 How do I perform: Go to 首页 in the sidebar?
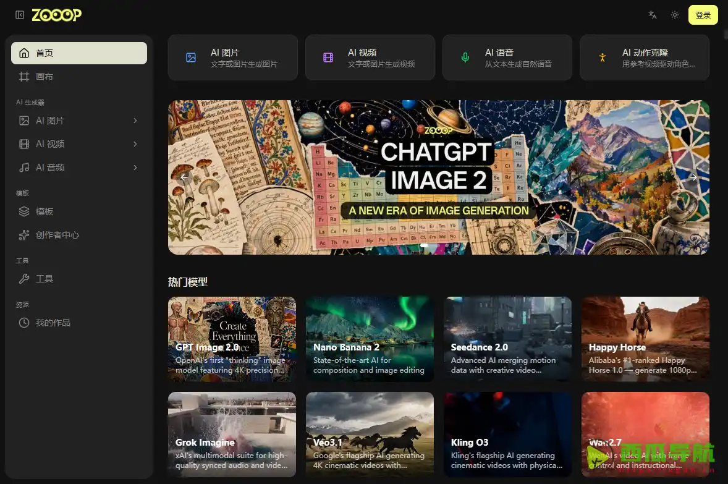click(79, 53)
